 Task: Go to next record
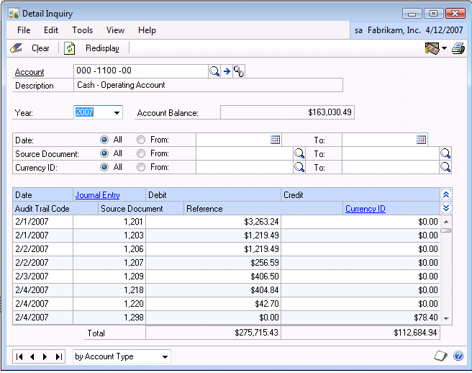click(x=45, y=356)
